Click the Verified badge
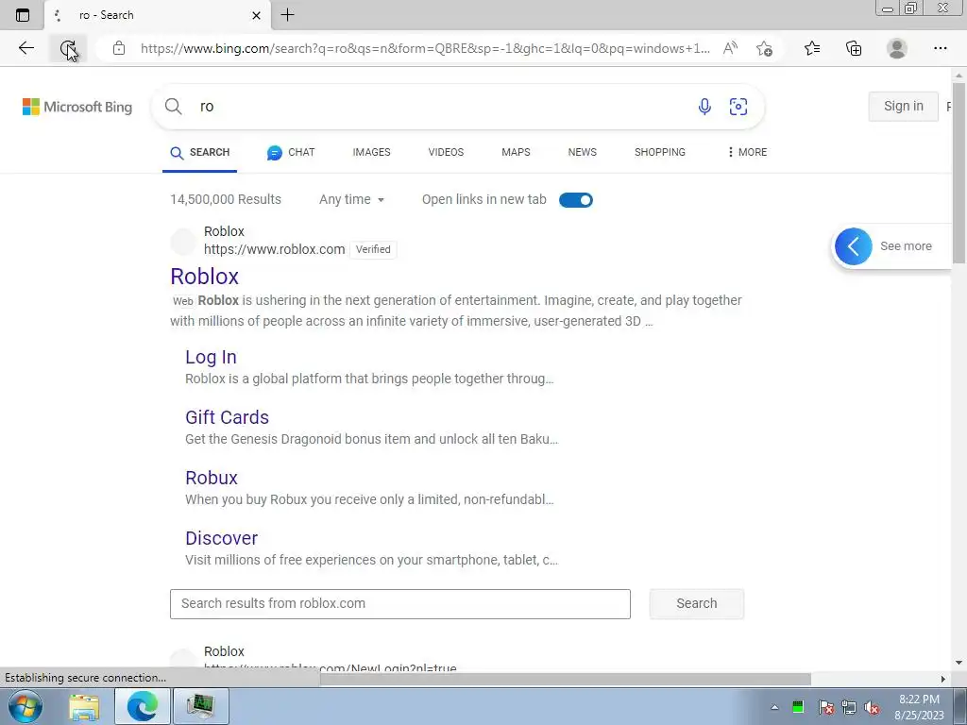Screen dimensions: 967x725 [373, 249]
